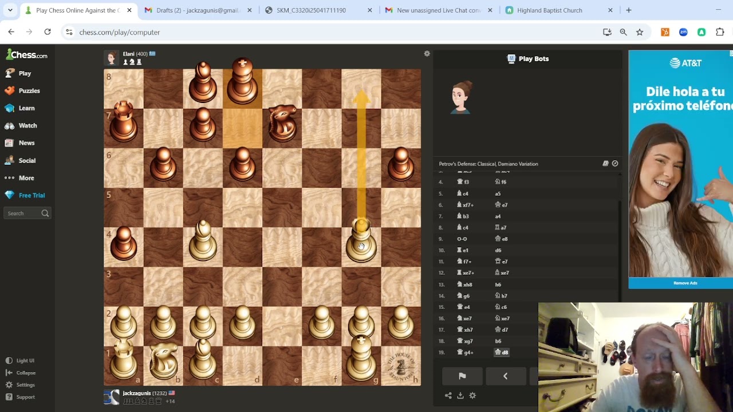Click the Play Bots panel header
The image size is (733, 412).
click(x=527, y=58)
